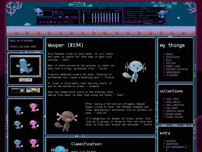Open the playlist LIST menu button

coord(161,22)
